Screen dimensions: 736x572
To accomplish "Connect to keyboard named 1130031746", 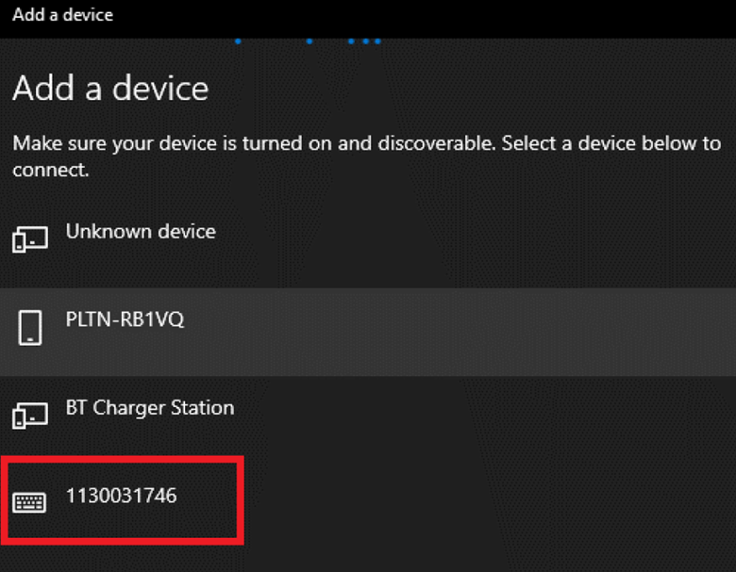I will click(121, 496).
